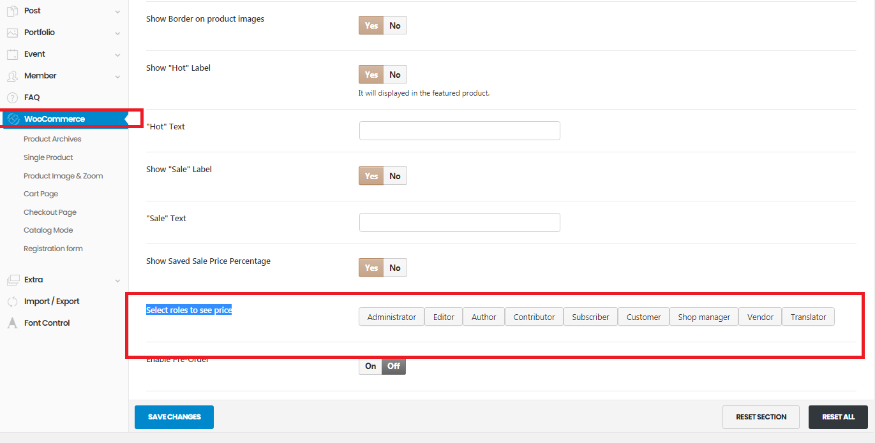Click the Save Changes button

pos(174,417)
